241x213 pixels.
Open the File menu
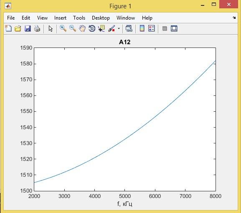pyautogui.click(x=11, y=18)
